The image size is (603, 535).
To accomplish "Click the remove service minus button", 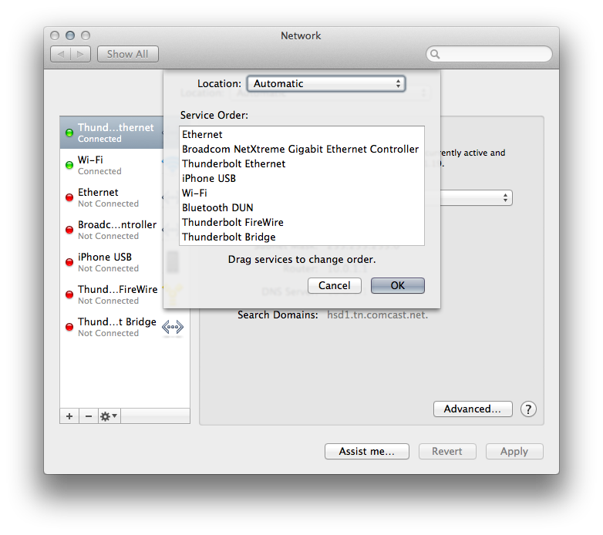I will tap(89, 416).
